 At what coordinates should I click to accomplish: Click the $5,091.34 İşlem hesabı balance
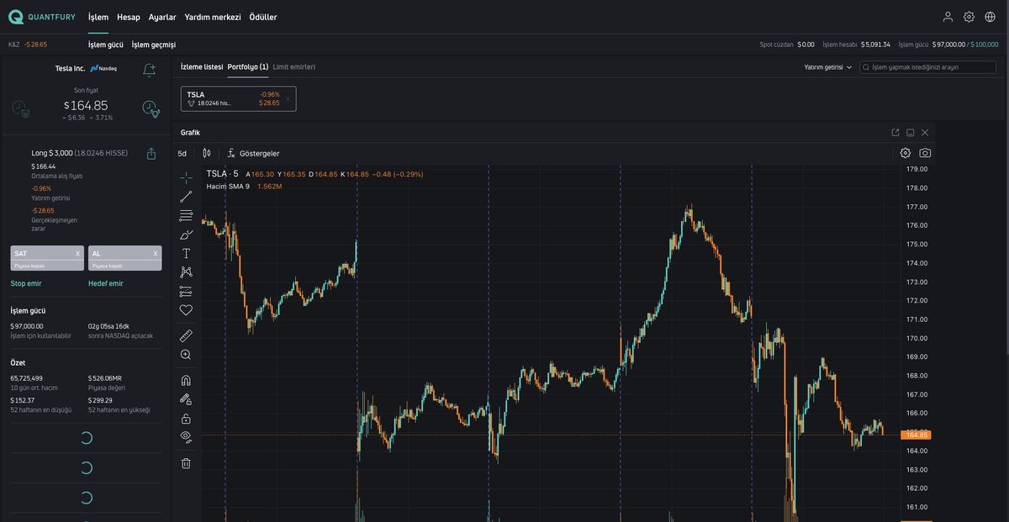click(x=875, y=45)
